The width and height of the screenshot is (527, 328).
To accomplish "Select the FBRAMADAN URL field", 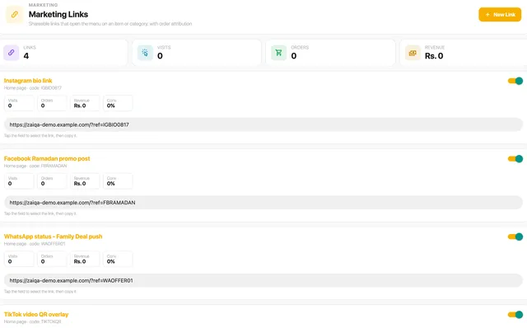I will (x=263, y=203).
